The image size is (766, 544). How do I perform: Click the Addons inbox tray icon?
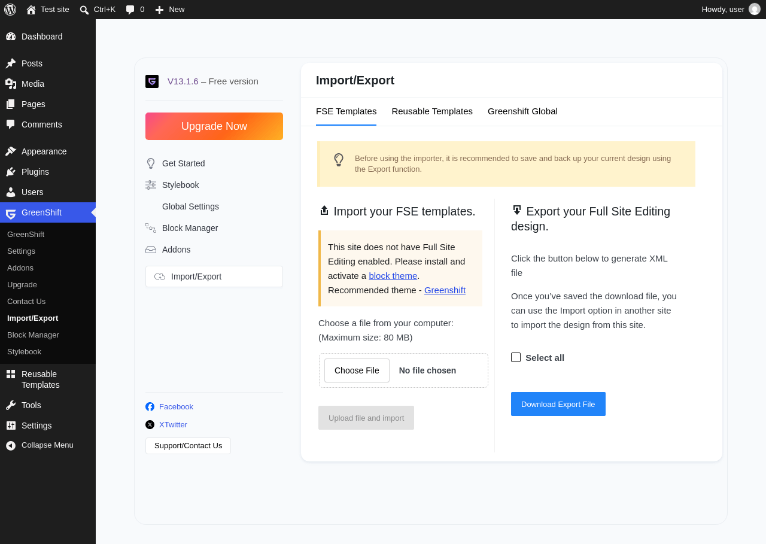coord(151,250)
